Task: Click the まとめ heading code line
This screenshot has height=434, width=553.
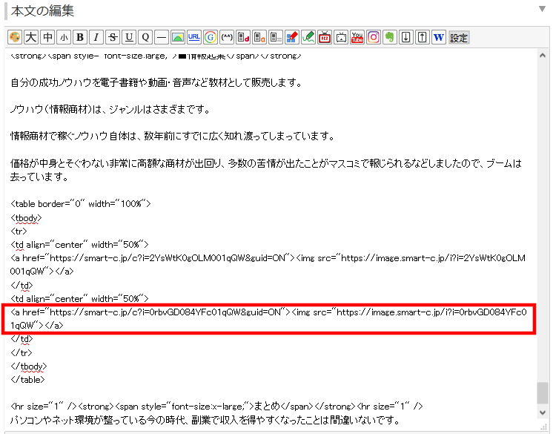Action: [x=216, y=407]
